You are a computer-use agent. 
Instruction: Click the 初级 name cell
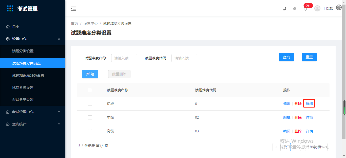pos(110,104)
